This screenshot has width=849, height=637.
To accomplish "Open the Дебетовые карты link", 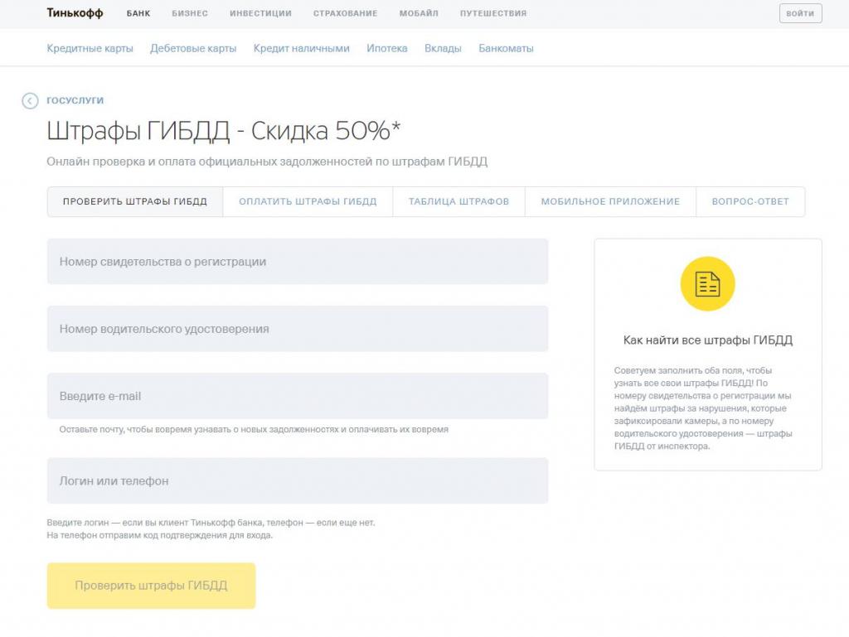I will (x=193, y=48).
